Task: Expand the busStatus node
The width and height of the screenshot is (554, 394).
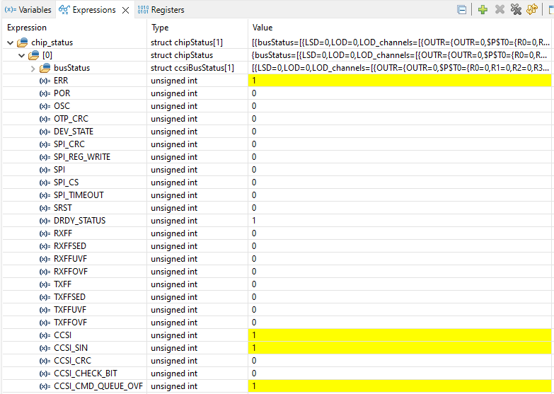Action: [x=33, y=68]
